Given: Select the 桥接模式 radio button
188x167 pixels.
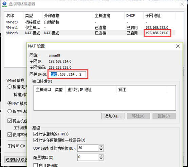Looking at the screenshot, I should 10,87.
